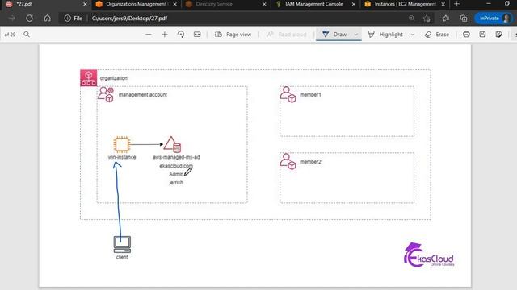Screen dimensions: 517x290
Task: Click the InPrivate profile button
Action: pos(494,19)
